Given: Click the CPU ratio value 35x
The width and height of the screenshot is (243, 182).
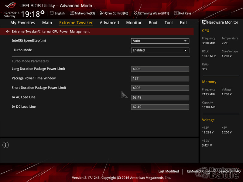Looking at the screenshot, I should [204, 69].
